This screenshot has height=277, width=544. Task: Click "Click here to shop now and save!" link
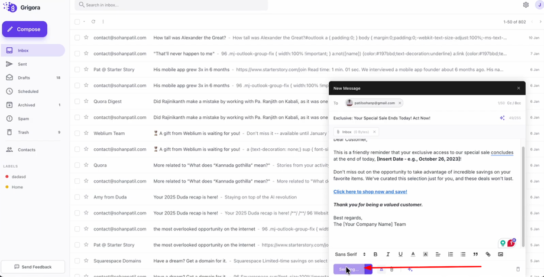tap(370, 191)
